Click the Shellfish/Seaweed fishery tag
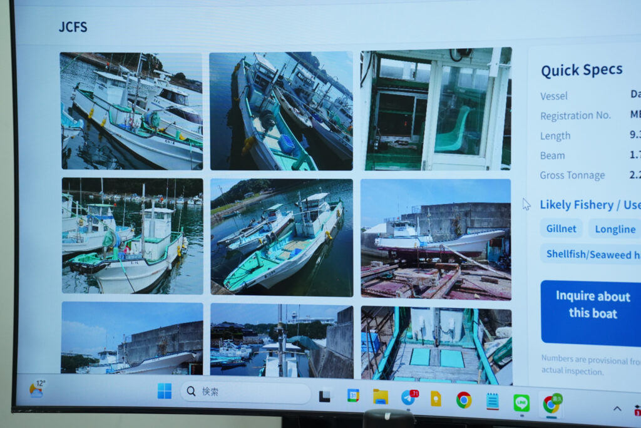Image resolution: width=641 pixels, height=428 pixels. tap(588, 254)
